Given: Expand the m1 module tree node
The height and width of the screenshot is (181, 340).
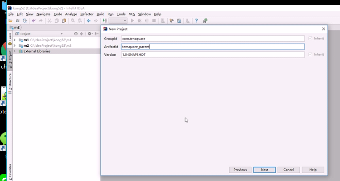Looking at the screenshot, I should (x=15, y=40).
